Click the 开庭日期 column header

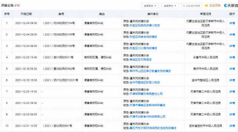26,14
